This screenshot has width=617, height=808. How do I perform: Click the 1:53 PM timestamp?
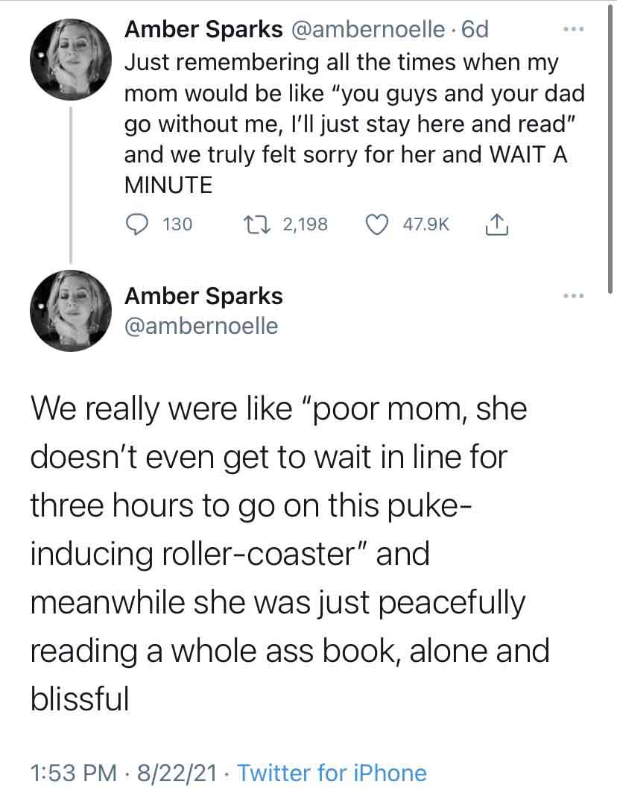[x=74, y=773]
